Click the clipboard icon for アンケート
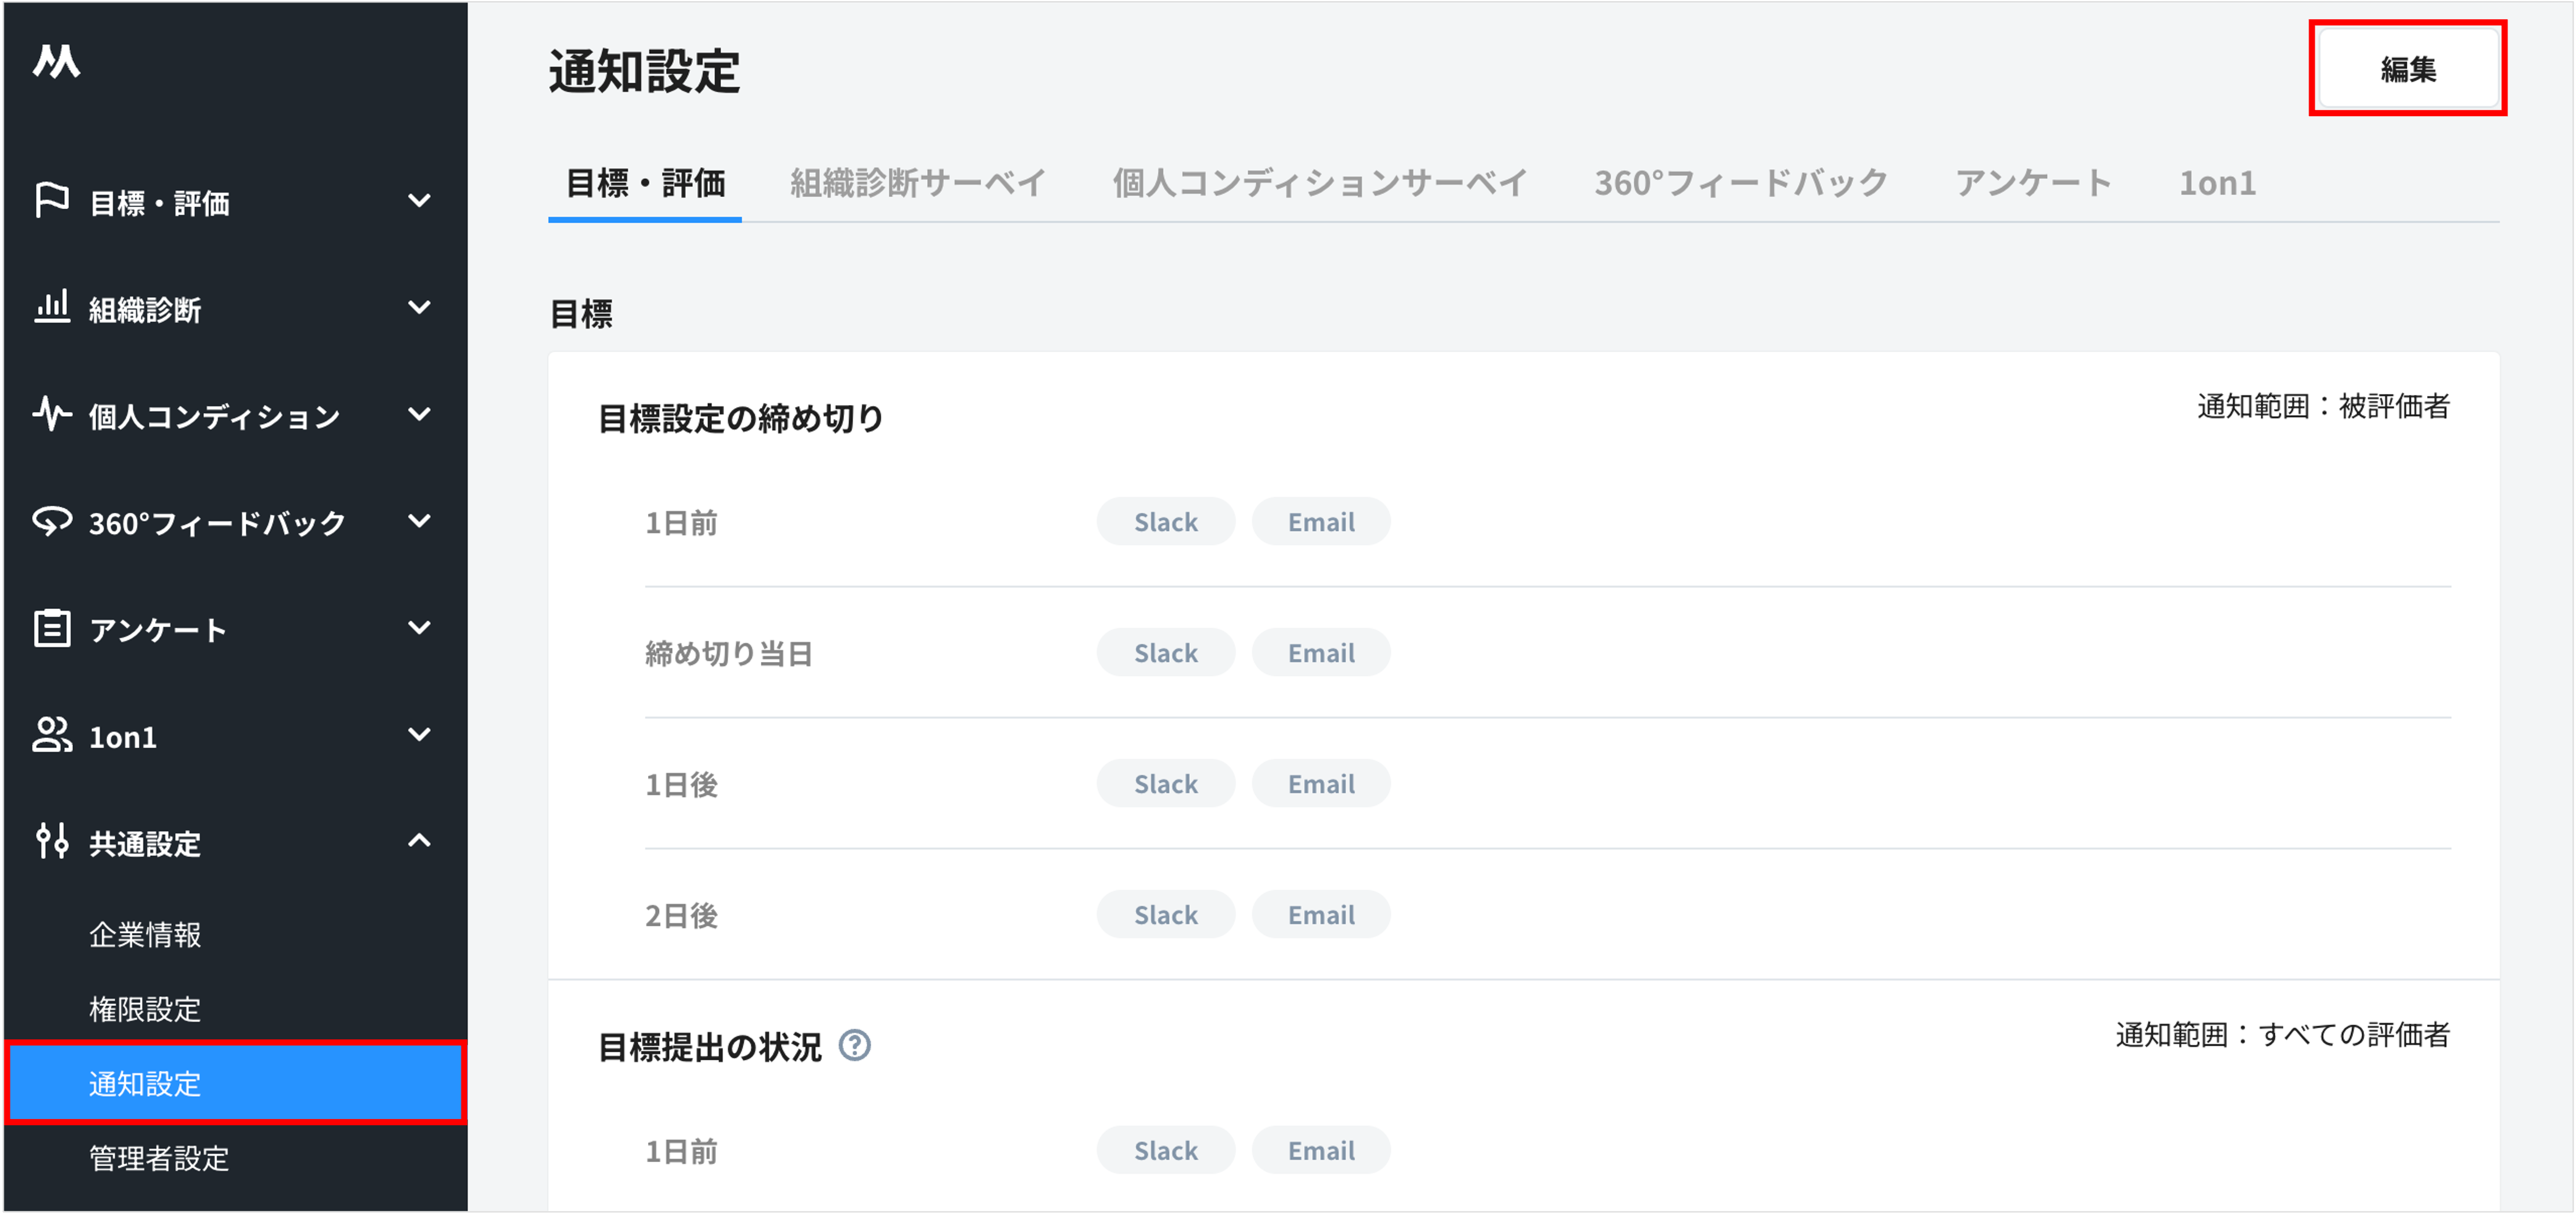 (x=51, y=628)
